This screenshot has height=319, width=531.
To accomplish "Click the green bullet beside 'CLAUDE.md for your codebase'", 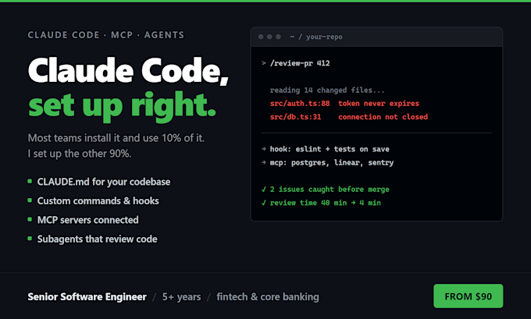I will pyautogui.click(x=30, y=181).
